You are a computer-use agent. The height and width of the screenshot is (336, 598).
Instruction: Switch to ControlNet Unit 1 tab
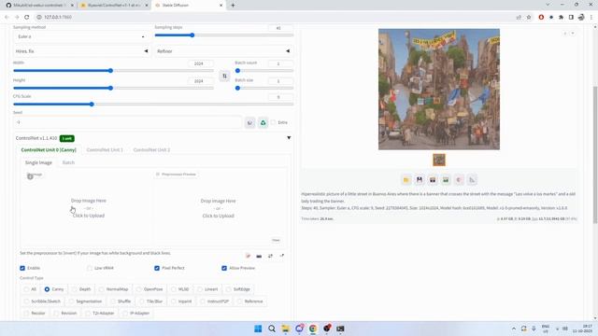coord(105,149)
